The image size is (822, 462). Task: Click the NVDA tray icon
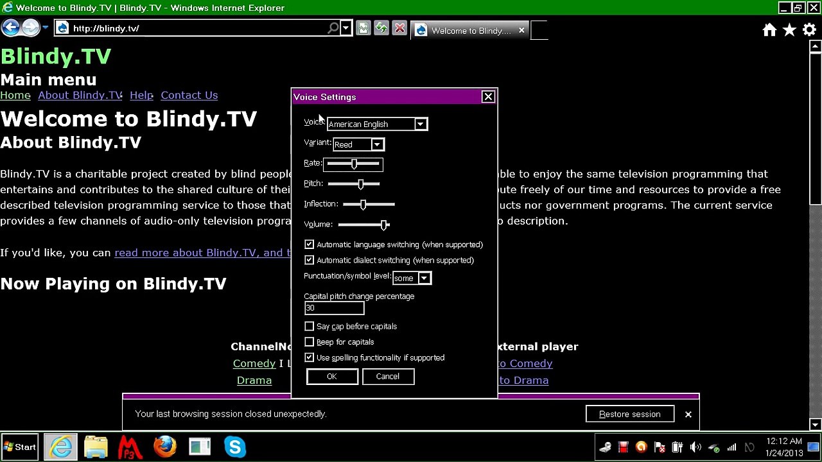click(749, 447)
